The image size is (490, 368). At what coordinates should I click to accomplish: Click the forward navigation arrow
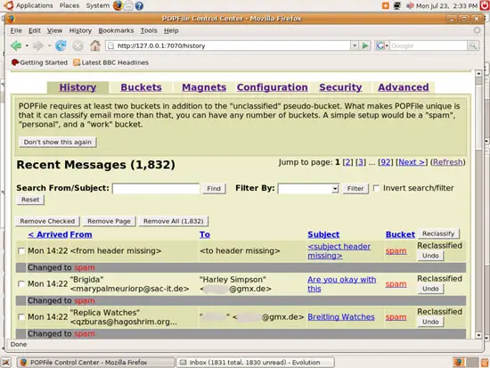38,46
